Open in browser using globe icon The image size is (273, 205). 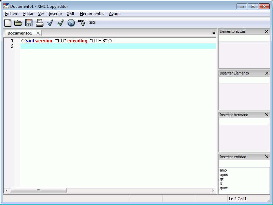(71, 23)
